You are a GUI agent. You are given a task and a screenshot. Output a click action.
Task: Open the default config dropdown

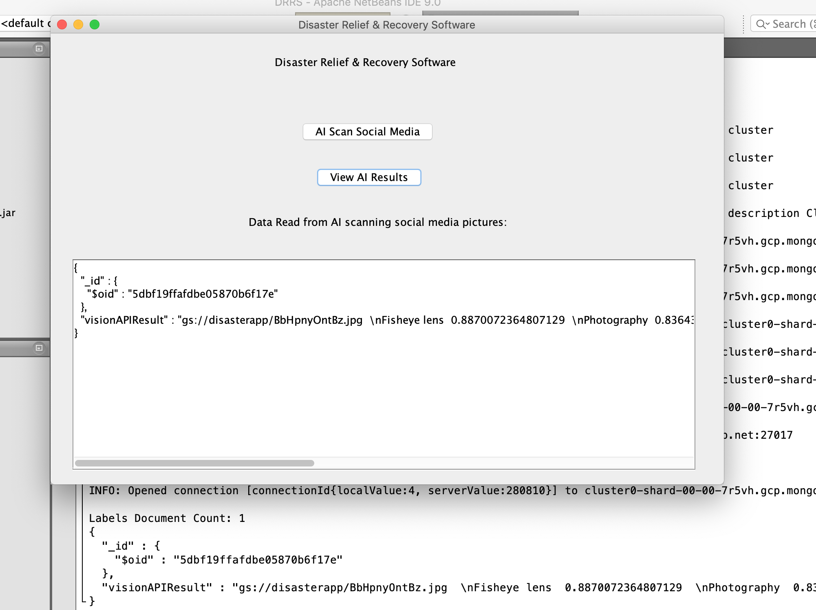coord(24,23)
